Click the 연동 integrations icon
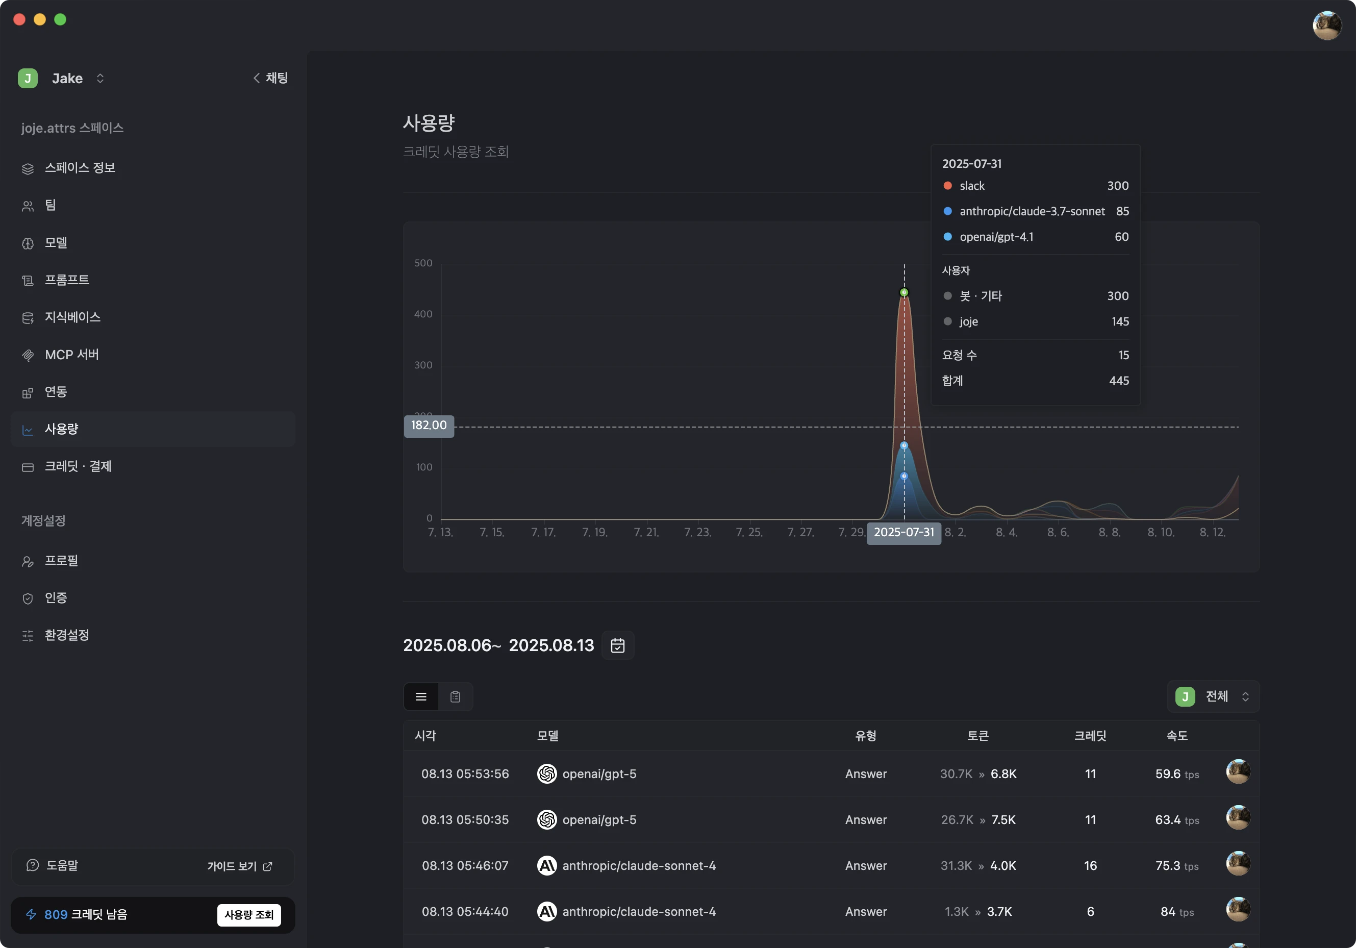Screen dimensions: 1356x948 click(x=28, y=393)
